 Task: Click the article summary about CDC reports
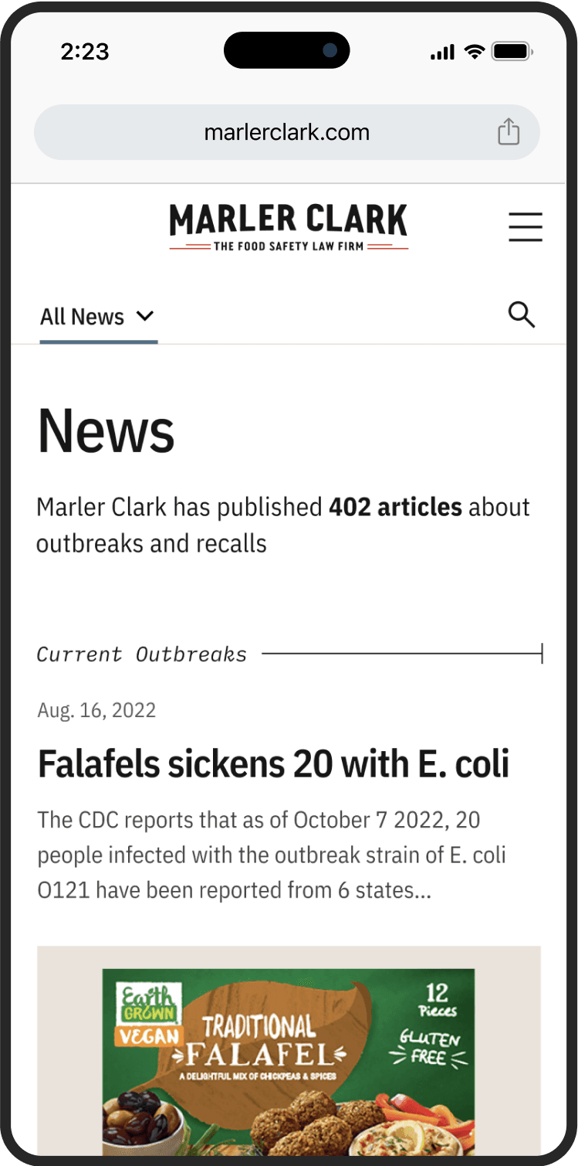click(x=272, y=855)
